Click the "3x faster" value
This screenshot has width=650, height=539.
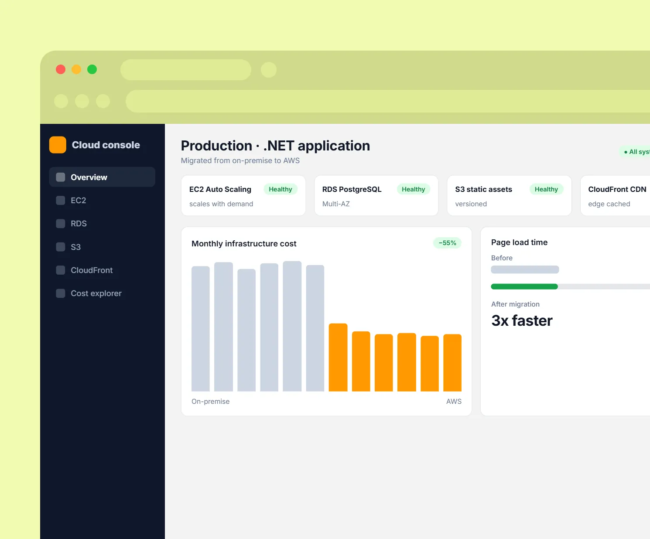pos(522,321)
